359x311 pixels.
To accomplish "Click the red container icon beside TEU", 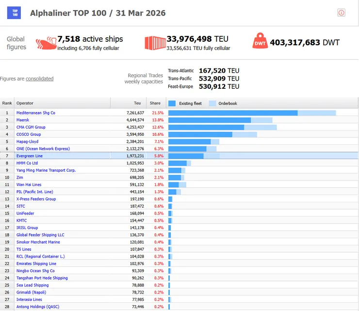I will (155, 43).
